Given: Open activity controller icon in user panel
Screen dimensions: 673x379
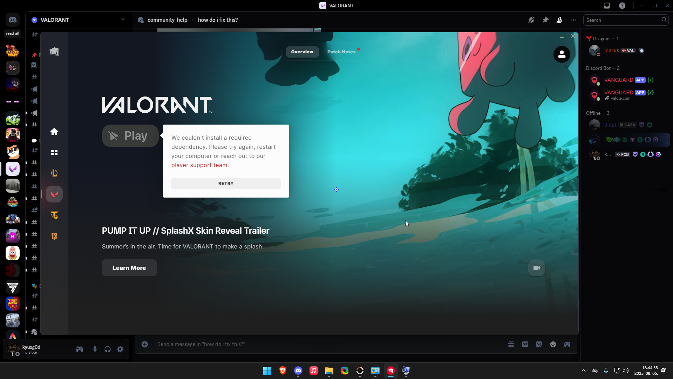Looking at the screenshot, I should pyautogui.click(x=80, y=349).
